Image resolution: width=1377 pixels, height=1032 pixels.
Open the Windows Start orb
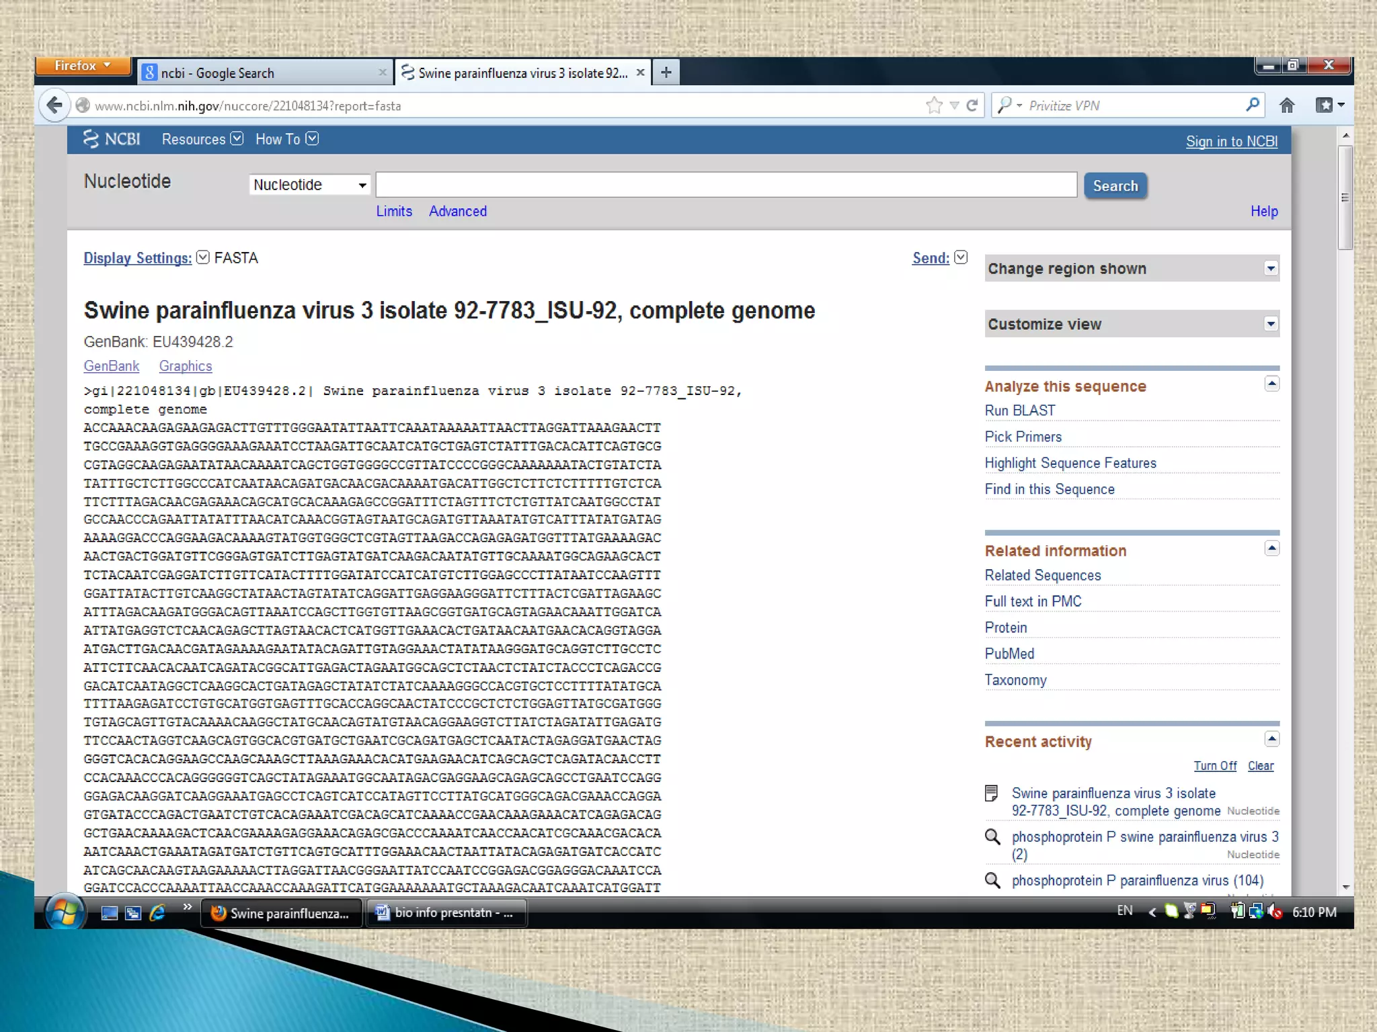point(65,912)
